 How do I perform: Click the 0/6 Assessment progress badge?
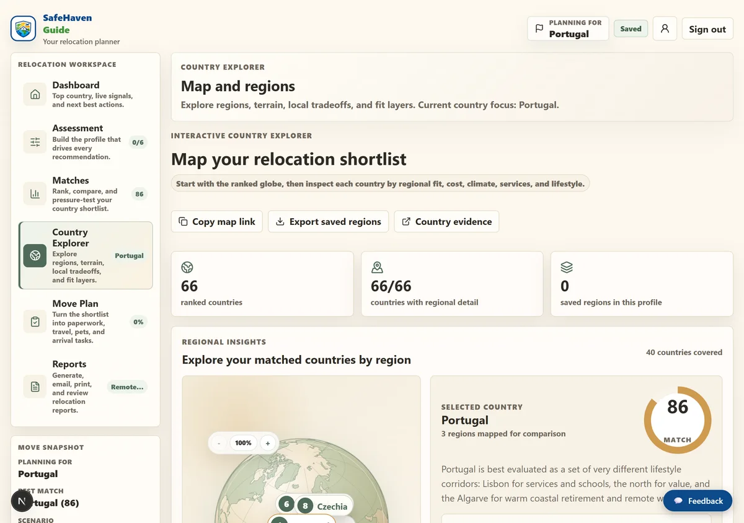pos(138,142)
